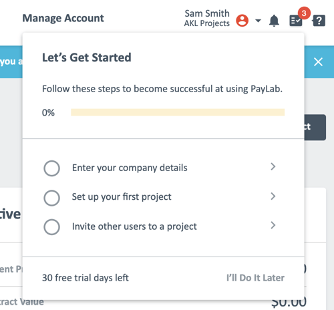
Task: Click the dark button behind the popup
Action: coord(315,127)
